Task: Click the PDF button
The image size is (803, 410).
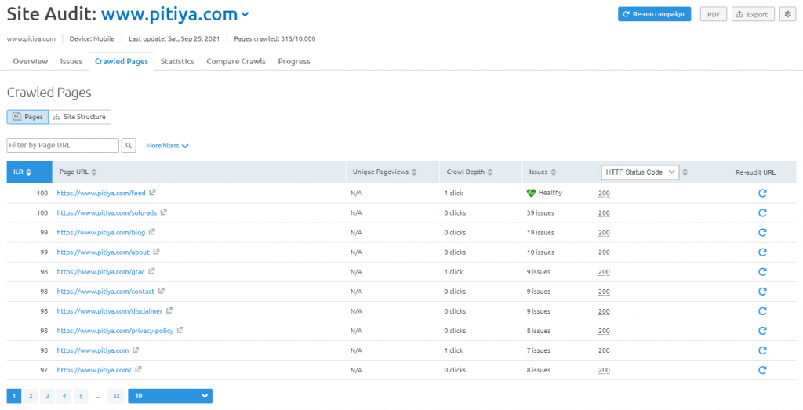Action: pyautogui.click(x=714, y=14)
